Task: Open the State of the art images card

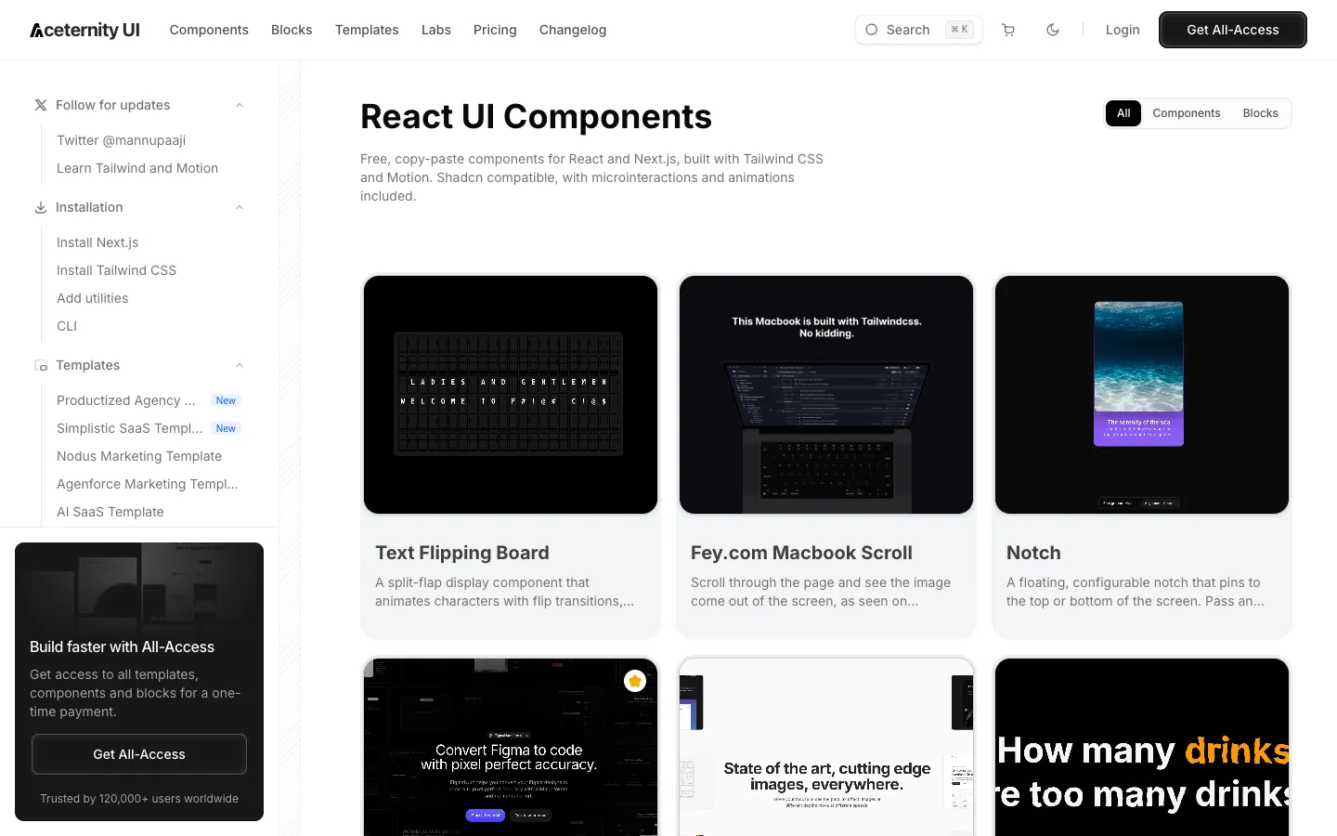Action: [826, 748]
